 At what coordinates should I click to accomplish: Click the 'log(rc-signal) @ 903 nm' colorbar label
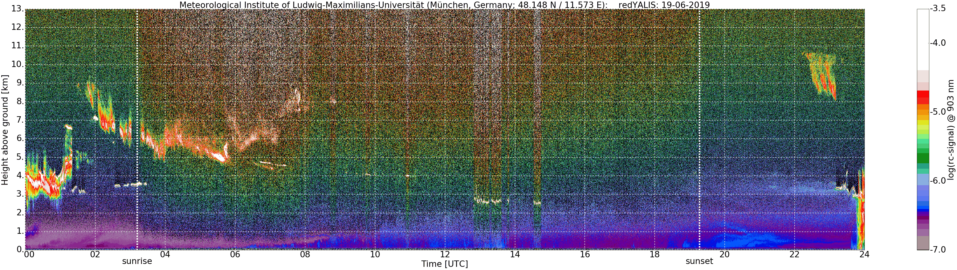click(x=951, y=129)
